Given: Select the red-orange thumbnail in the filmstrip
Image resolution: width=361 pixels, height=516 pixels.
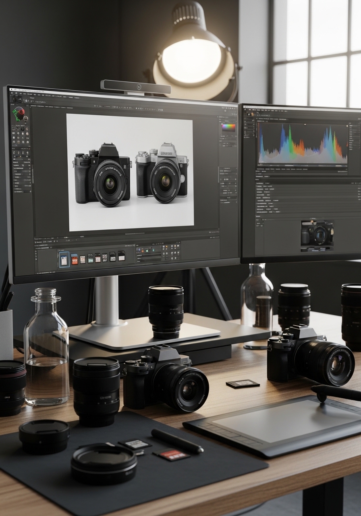Looking at the screenshot, I should (x=74, y=259).
